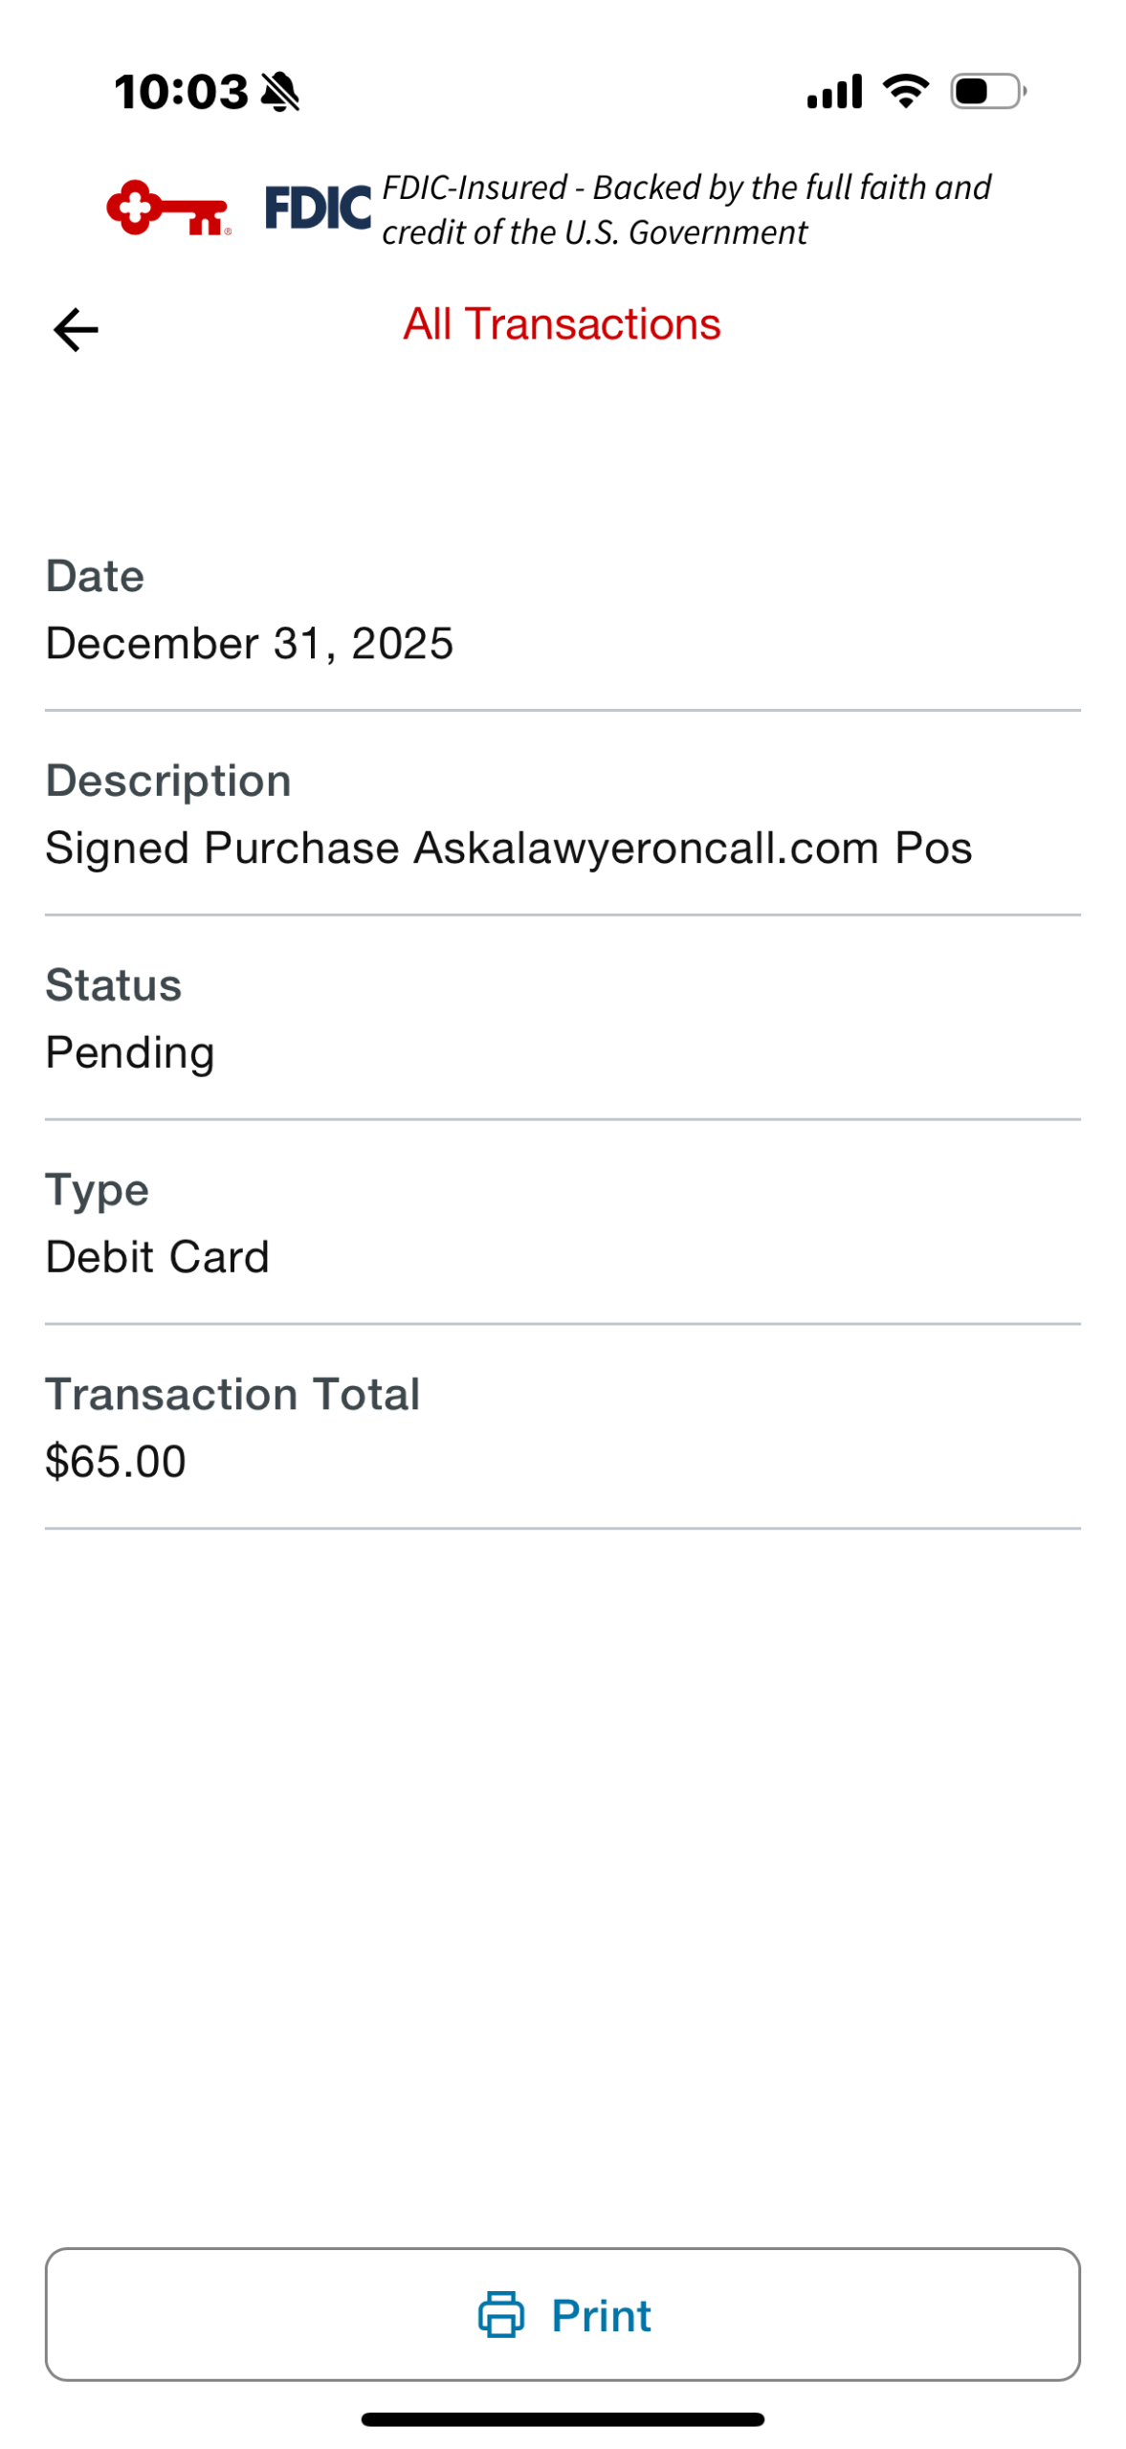The image size is (1126, 2449).
Task: Tap the home indicator bar
Action: pos(563,2419)
